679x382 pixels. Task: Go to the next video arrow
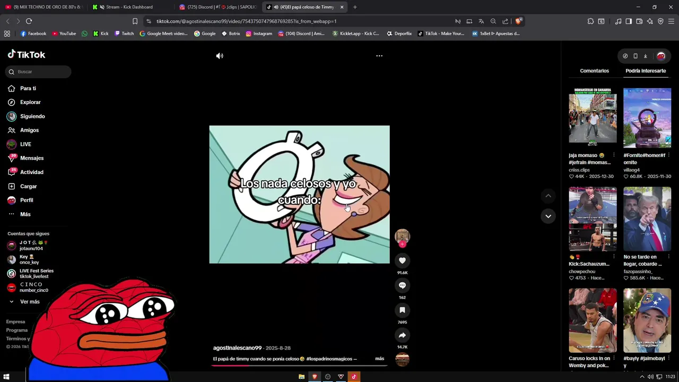(548, 216)
